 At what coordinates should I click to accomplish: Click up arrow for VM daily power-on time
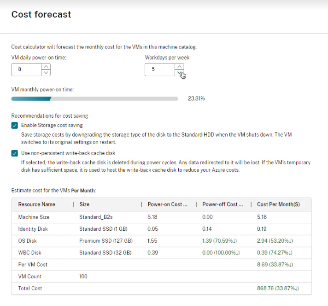pos(45,66)
